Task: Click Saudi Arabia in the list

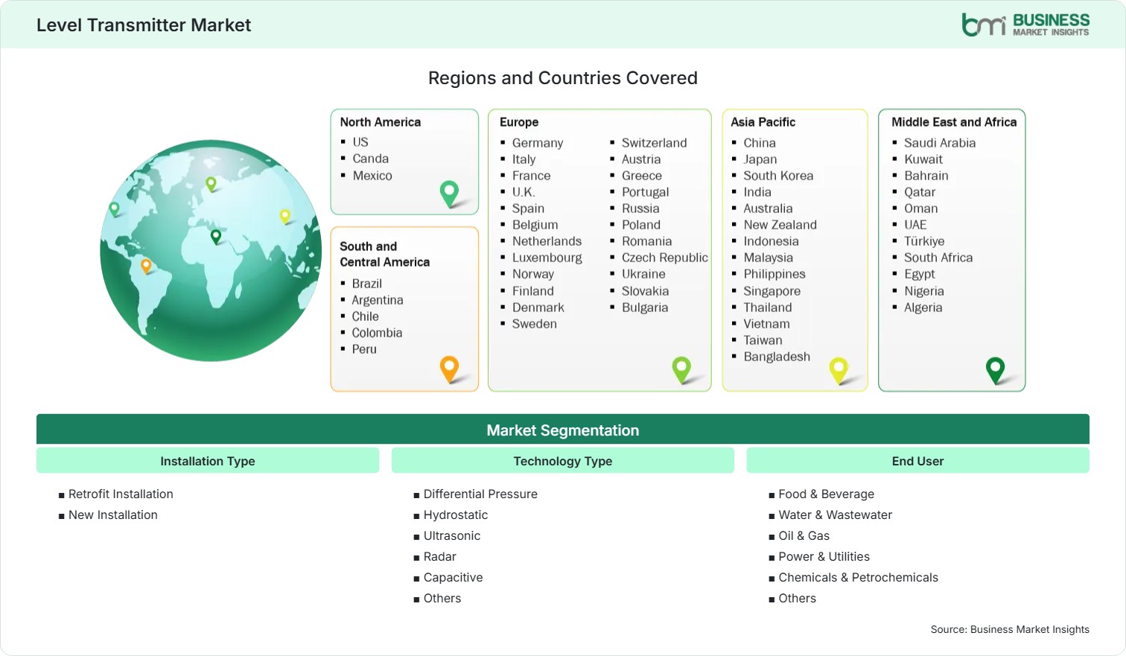Action: (940, 143)
